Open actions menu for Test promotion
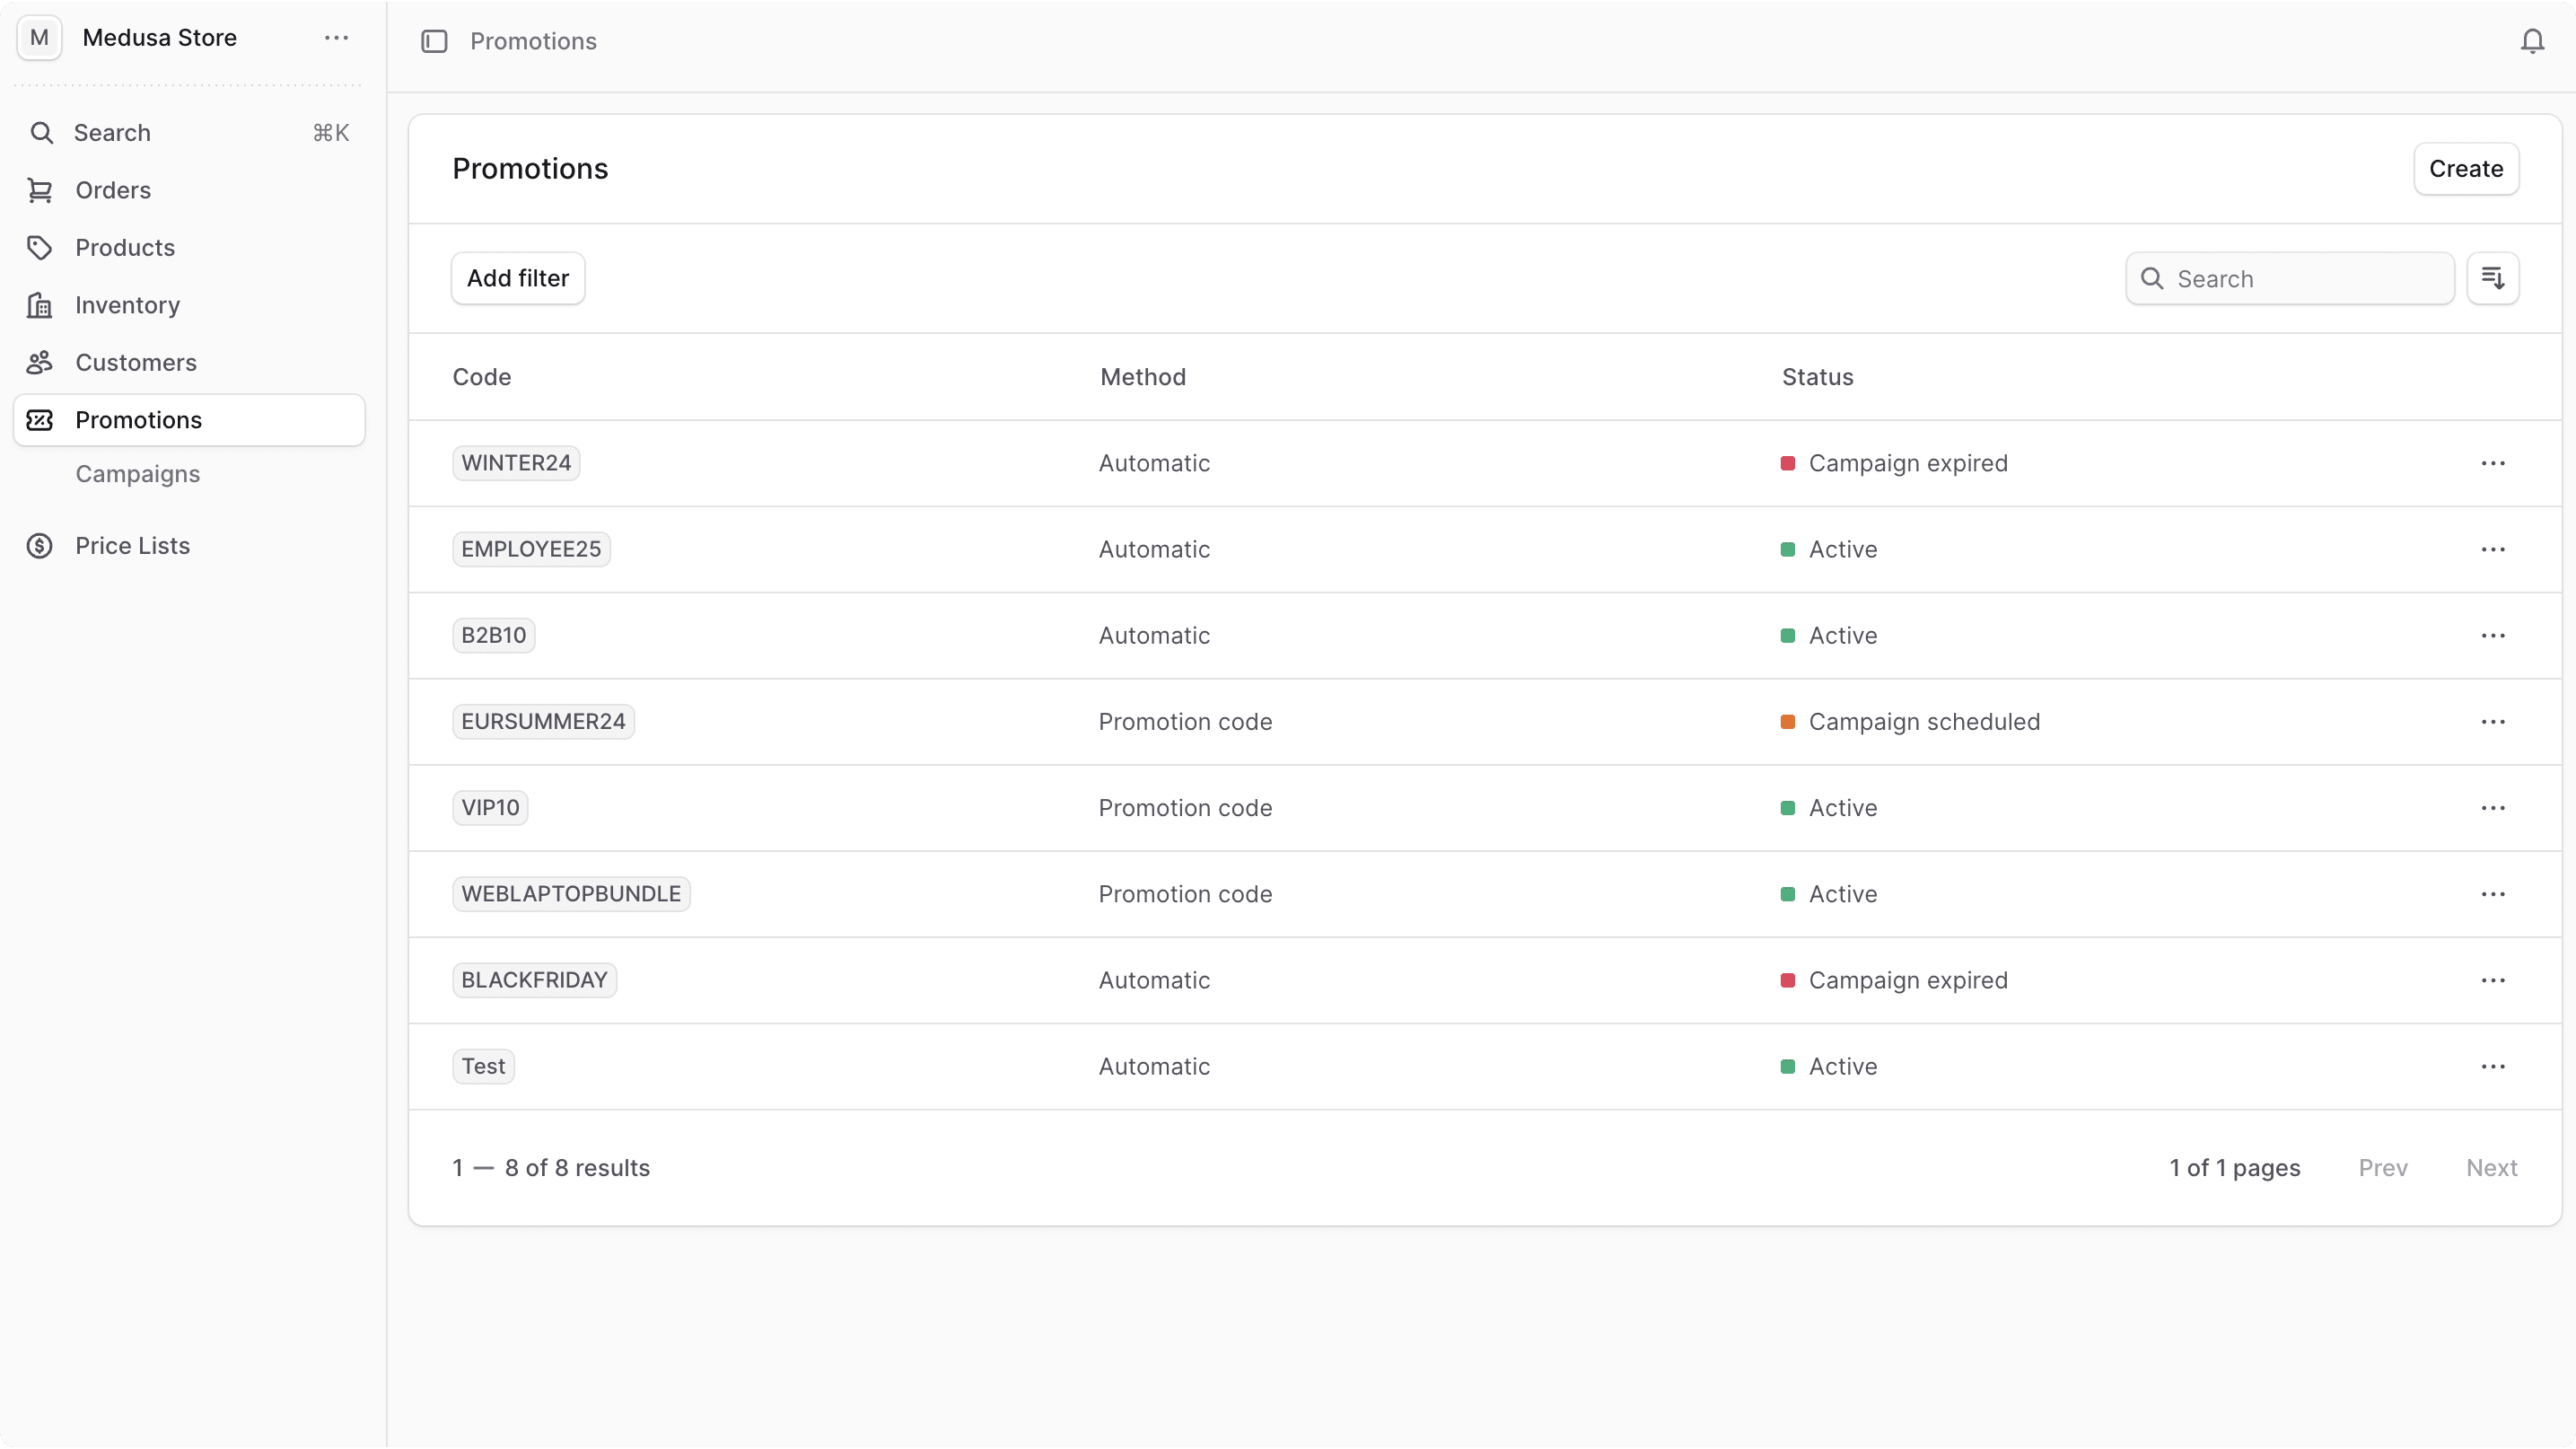This screenshot has width=2576, height=1449. coord(2492,1066)
